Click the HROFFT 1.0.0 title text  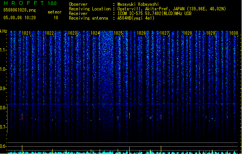tap(30, 3)
